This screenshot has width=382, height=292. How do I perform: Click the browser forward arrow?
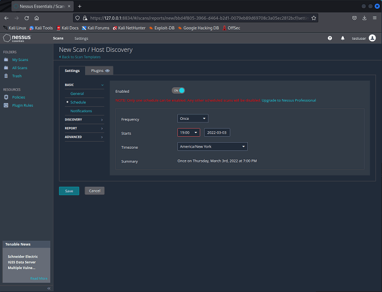click(x=16, y=18)
